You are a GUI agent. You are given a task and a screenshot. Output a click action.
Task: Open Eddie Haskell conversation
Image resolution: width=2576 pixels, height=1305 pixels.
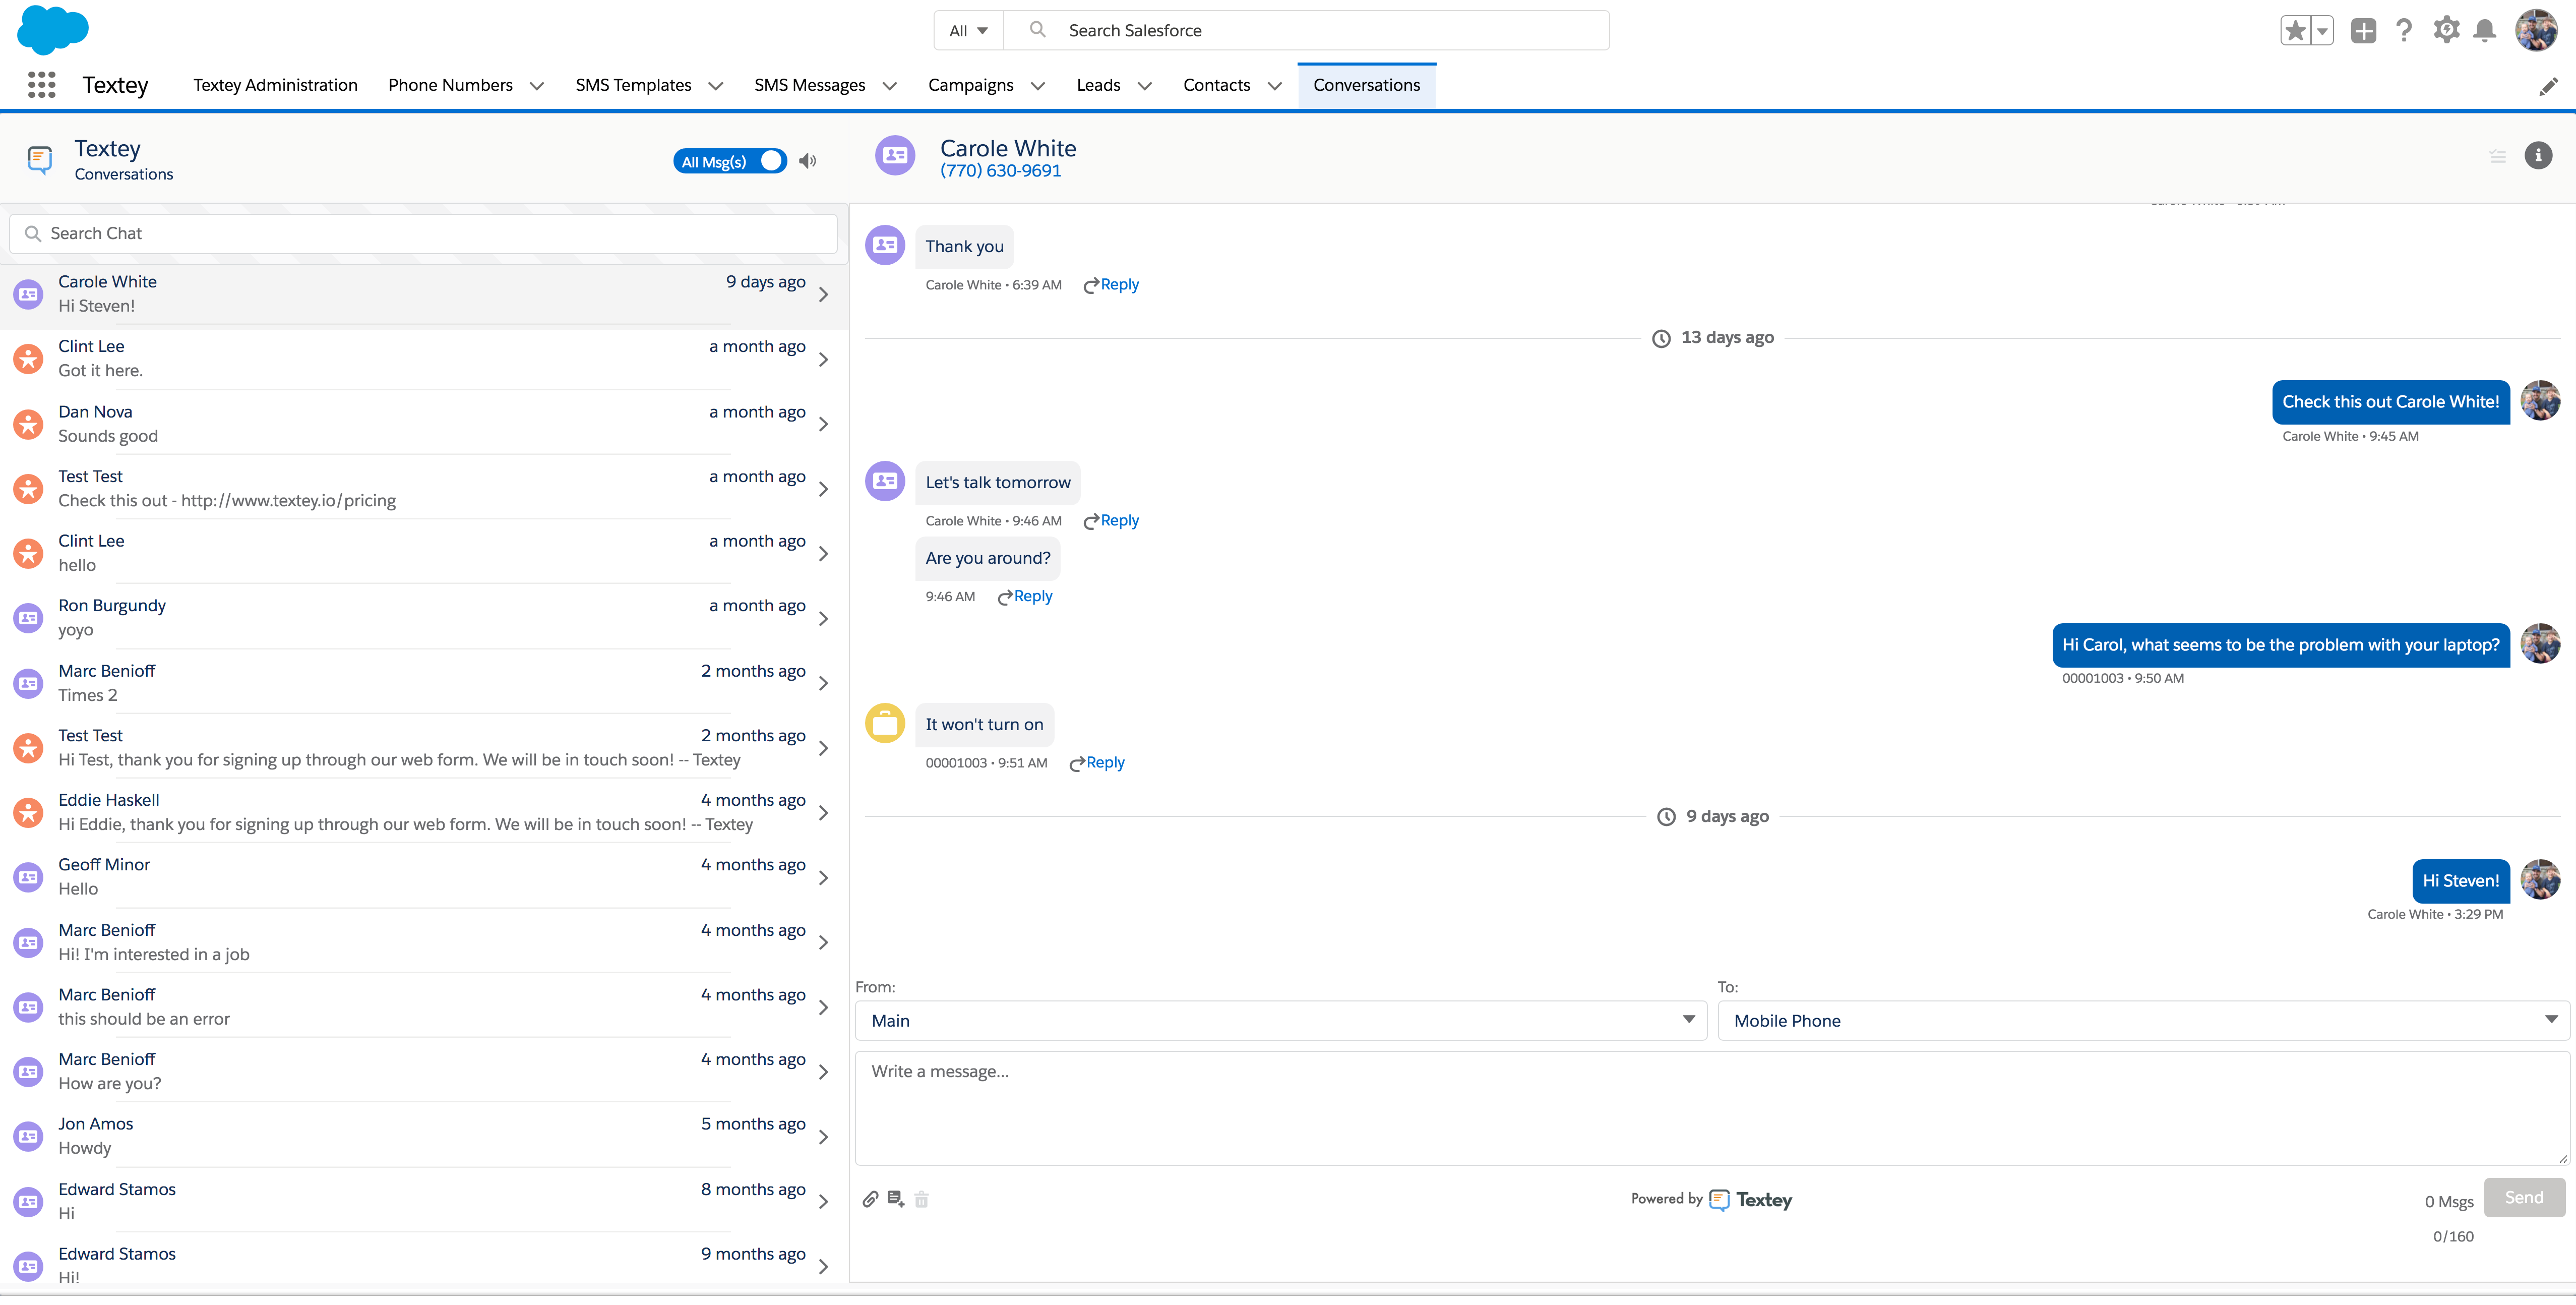[x=424, y=812]
